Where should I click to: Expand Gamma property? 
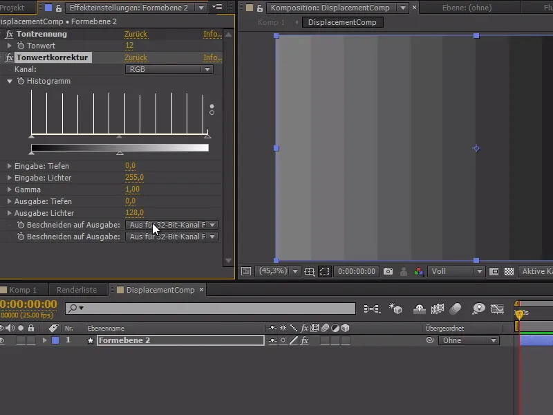10,190
